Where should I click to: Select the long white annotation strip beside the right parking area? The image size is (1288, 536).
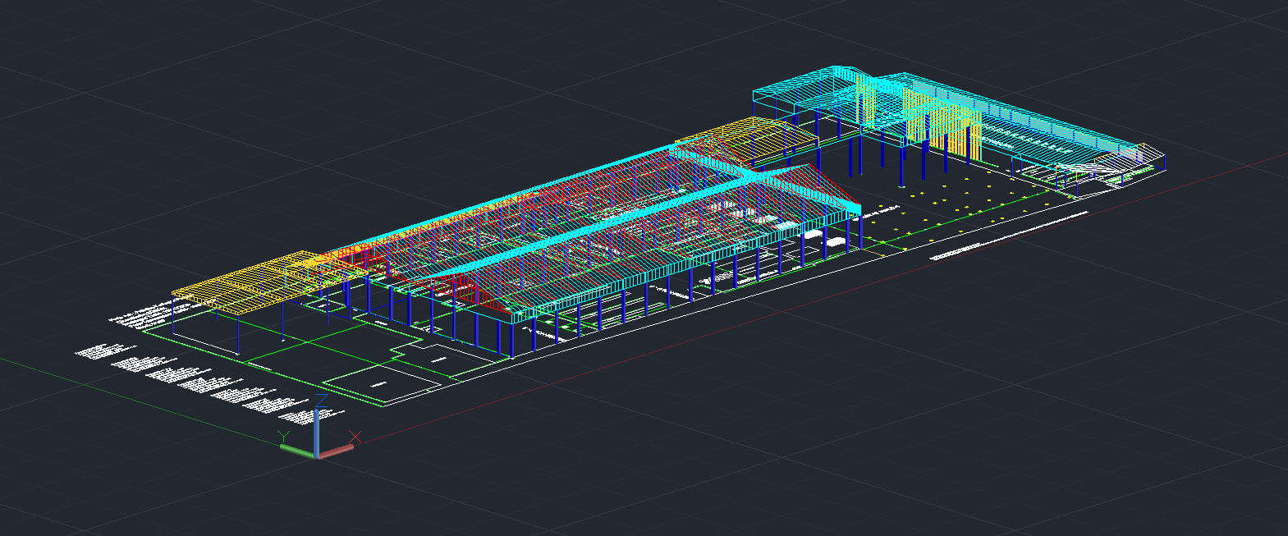click(x=1009, y=236)
